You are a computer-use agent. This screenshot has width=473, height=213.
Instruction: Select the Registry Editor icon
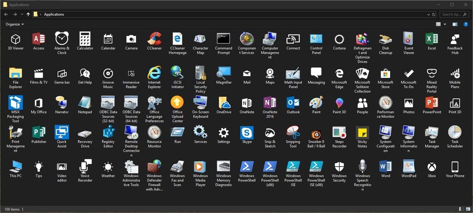(108, 132)
